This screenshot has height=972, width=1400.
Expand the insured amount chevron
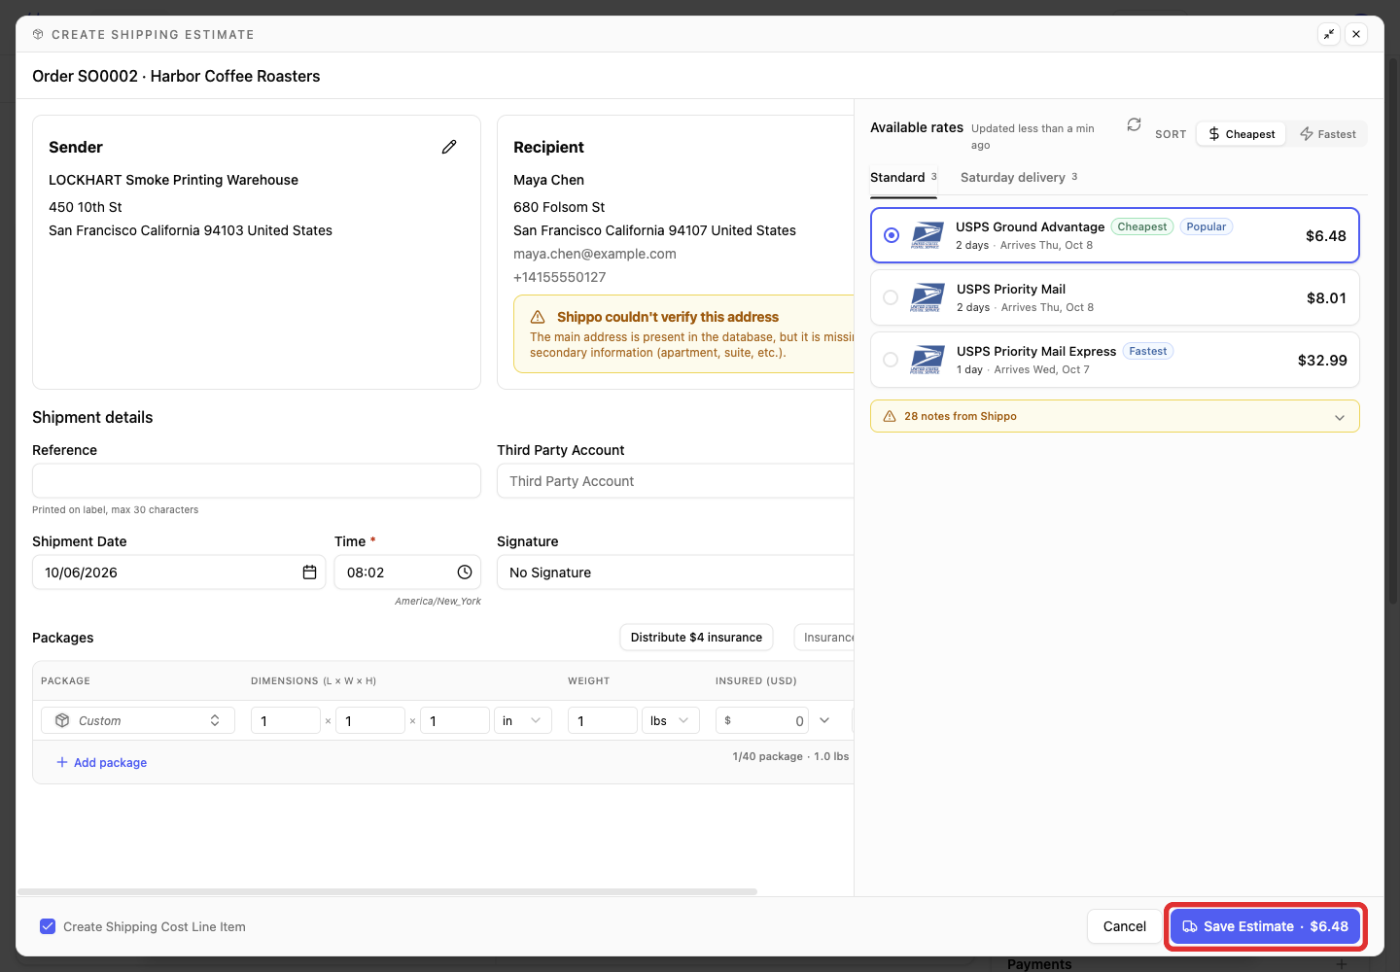824,720
